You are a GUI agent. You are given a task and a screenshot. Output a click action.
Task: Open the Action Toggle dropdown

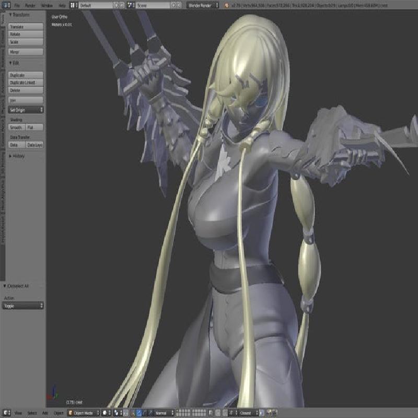23,306
